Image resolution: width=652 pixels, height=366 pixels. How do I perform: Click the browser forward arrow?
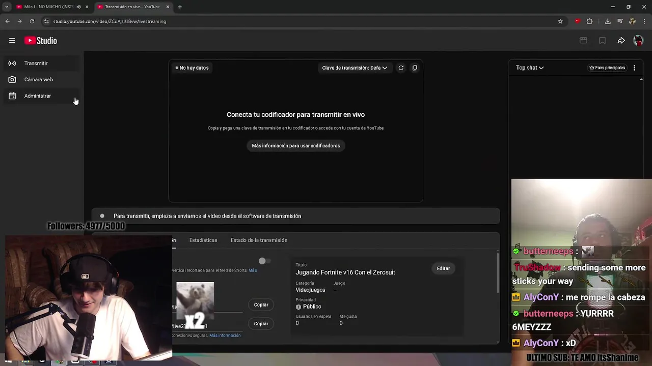pos(19,21)
